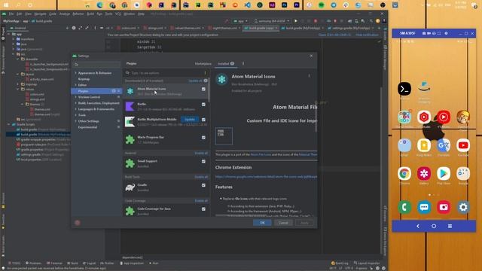Click the Atom File Icons link in description
This screenshot has width=482, height=271.
261,154
